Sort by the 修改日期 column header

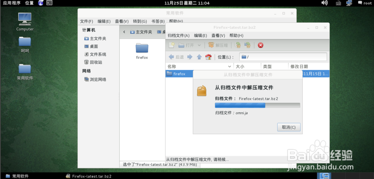coord(309,66)
